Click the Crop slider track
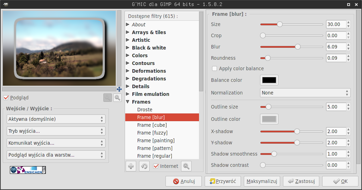362x190 pixels. pyautogui.click(x=291, y=35)
